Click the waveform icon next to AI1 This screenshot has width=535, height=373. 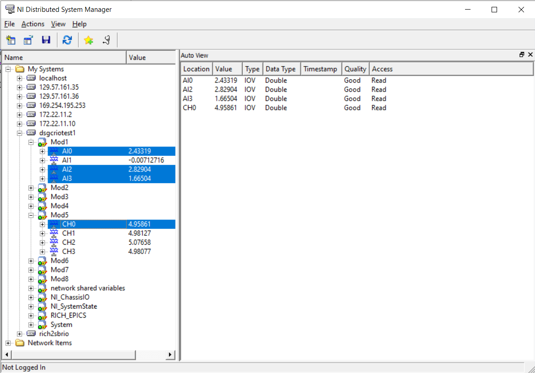pos(54,160)
